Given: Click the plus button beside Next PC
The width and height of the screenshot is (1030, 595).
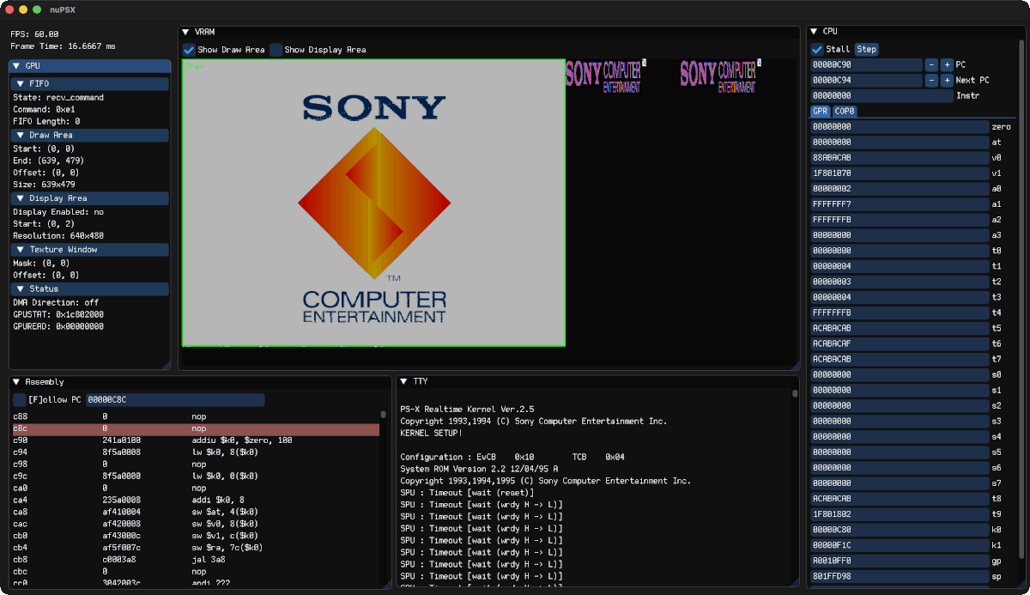Looking at the screenshot, I should 947,81.
